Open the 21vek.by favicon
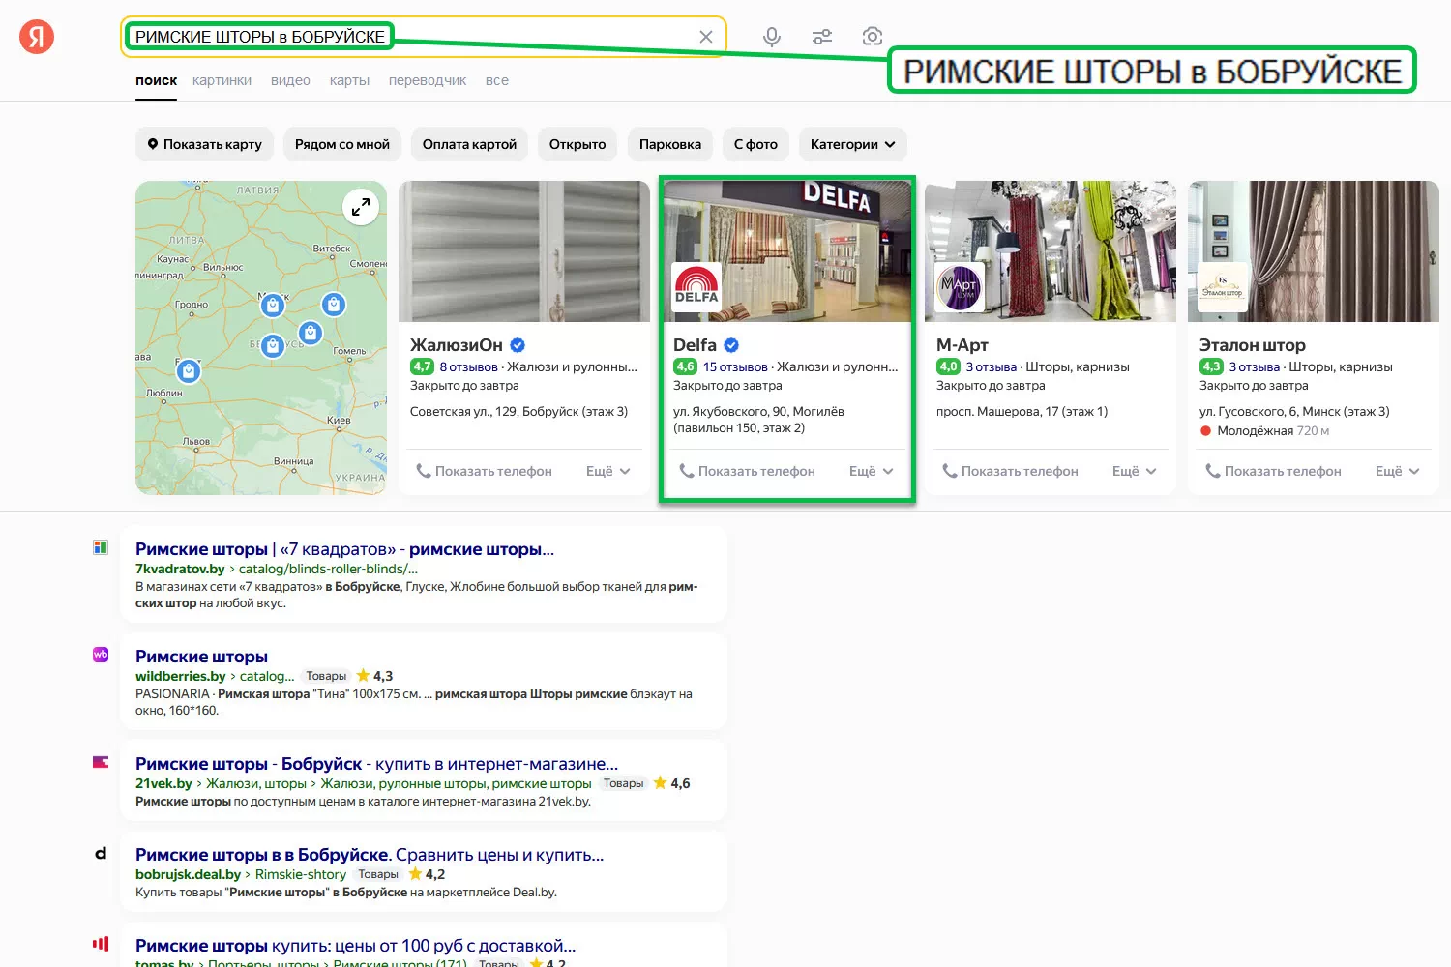 pos(101,762)
